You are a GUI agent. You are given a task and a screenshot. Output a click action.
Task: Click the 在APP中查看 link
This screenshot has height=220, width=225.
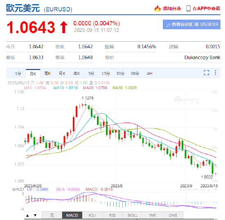(x=206, y=9)
